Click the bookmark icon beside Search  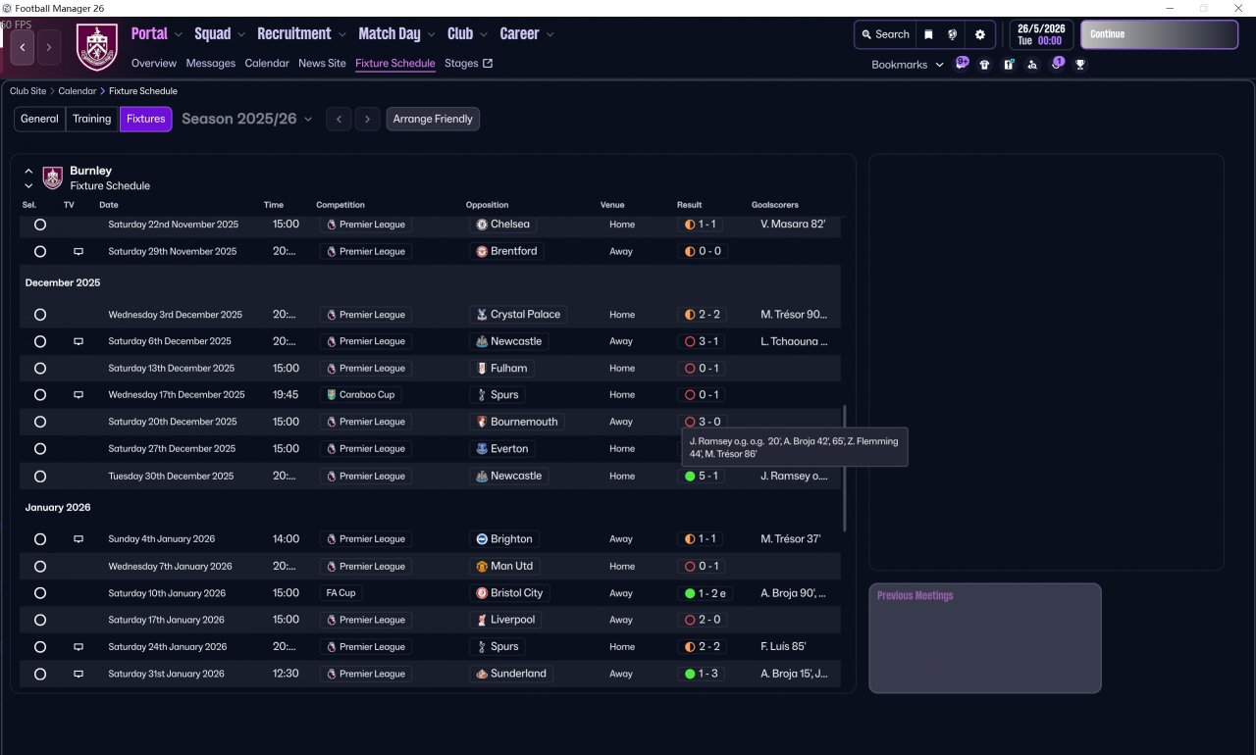click(928, 34)
